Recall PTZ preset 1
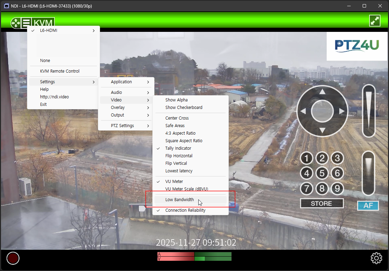 pyautogui.click(x=306, y=158)
